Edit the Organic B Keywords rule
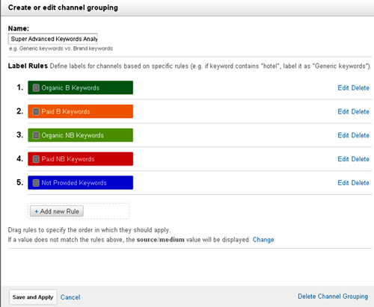Screen dimensions: 374x307 [343, 88]
